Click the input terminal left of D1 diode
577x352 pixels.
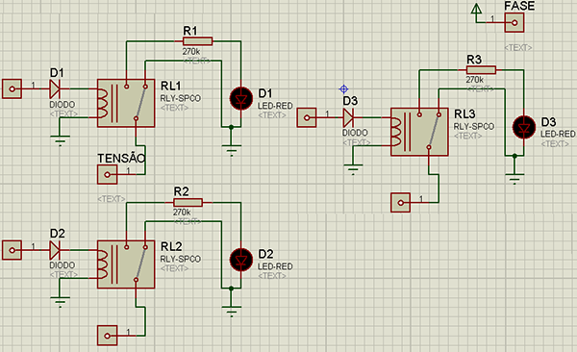coord(12,88)
